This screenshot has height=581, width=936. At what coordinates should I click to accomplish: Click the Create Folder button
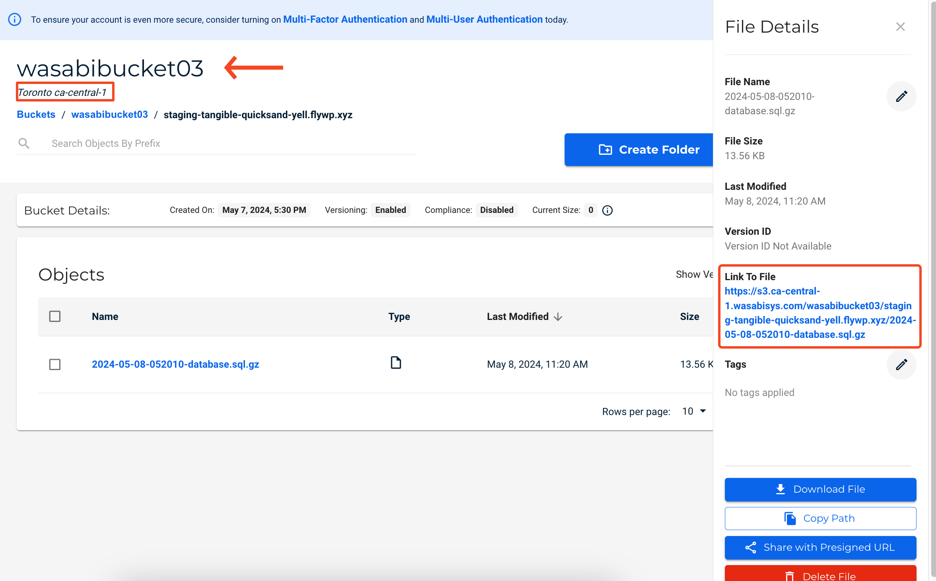(x=639, y=150)
